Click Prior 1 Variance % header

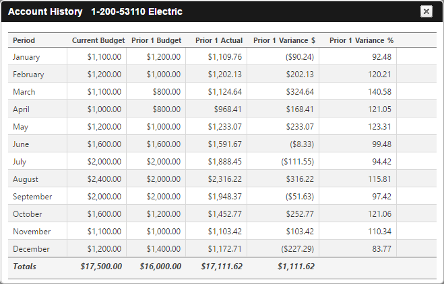(x=362, y=40)
